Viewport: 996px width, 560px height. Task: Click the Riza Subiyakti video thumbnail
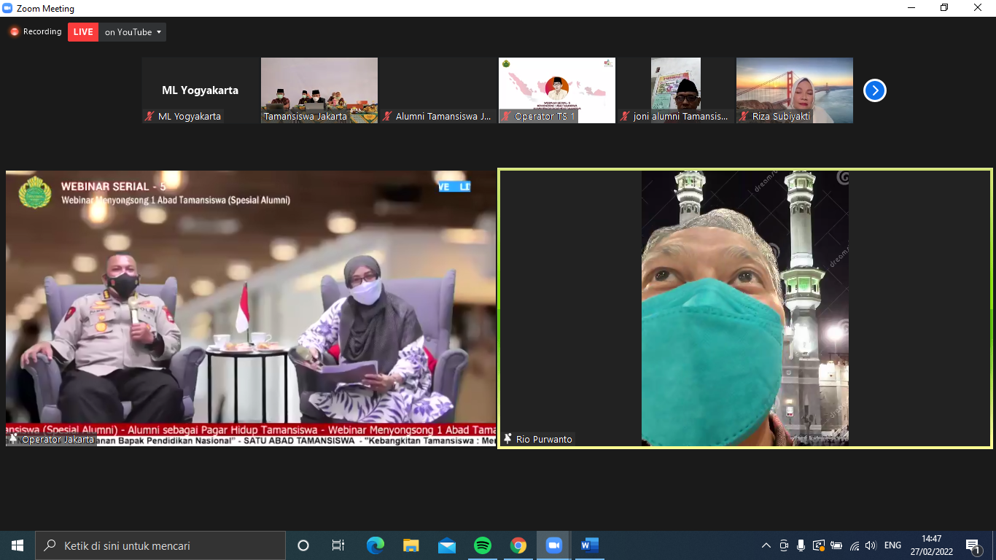coord(794,90)
